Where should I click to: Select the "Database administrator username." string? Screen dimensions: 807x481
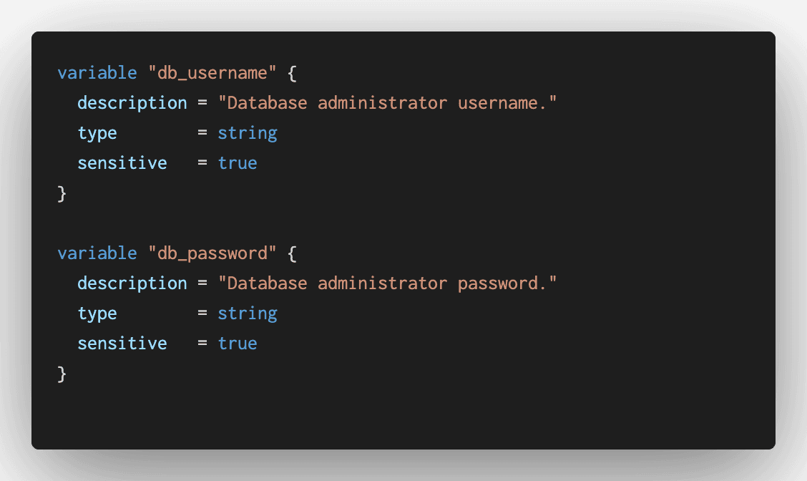387,103
